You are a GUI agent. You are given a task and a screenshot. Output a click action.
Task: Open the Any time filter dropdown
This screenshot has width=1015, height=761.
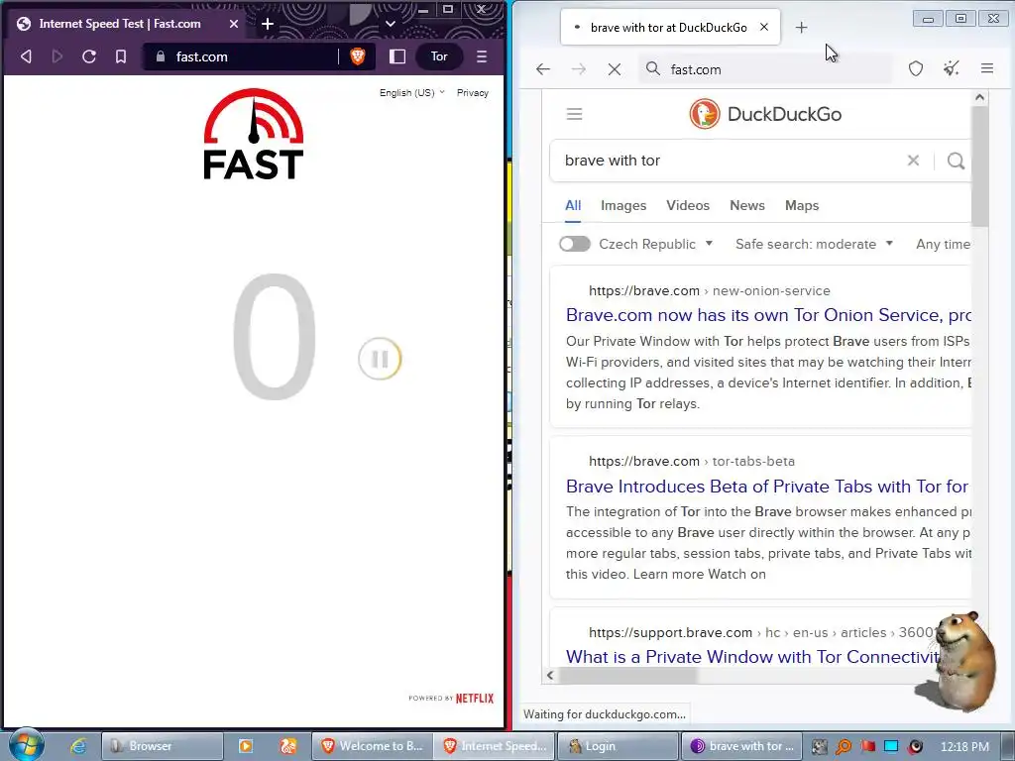[944, 244]
